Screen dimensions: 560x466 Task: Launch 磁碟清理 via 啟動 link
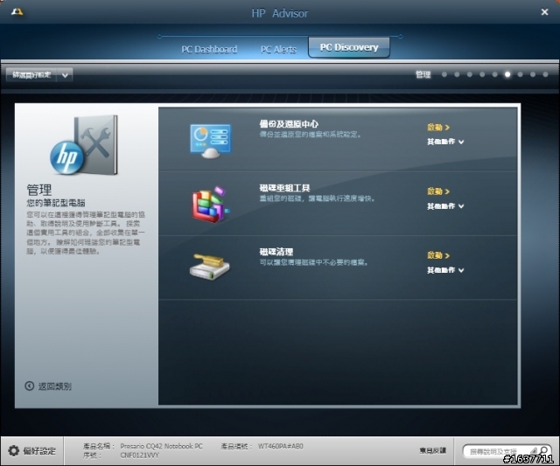(438, 255)
